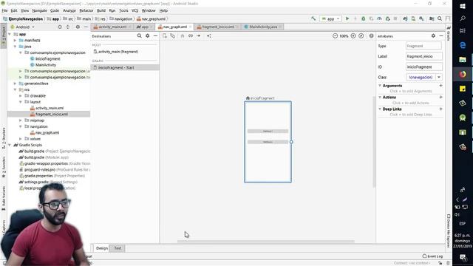Select the InicioFragment class
The width and height of the screenshot is (473, 266).
tap(48, 59)
